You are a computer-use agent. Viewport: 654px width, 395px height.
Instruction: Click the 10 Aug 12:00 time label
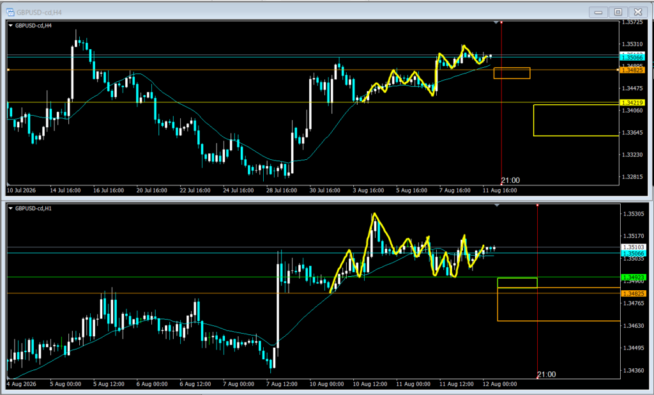pyautogui.click(x=370, y=384)
